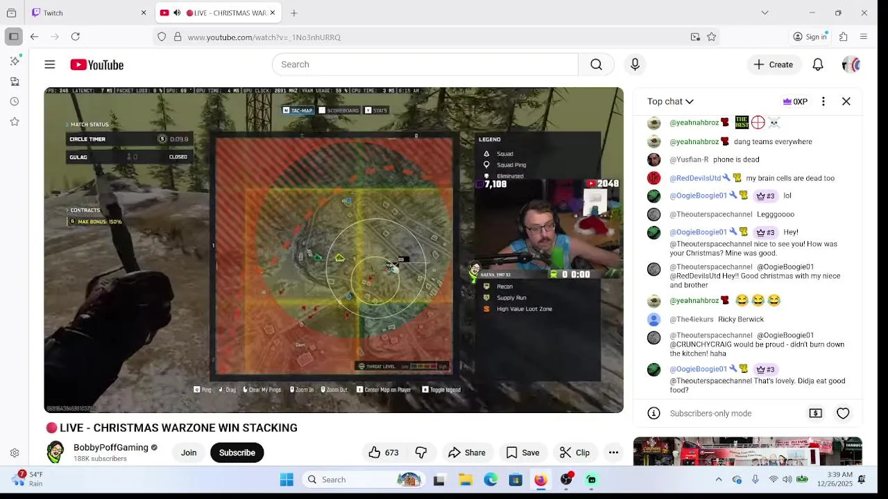Open more actions ellipsis under the video
Image resolution: width=888 pixels, height=499 pixels.
pyautogui.click(x=613, y=453)
